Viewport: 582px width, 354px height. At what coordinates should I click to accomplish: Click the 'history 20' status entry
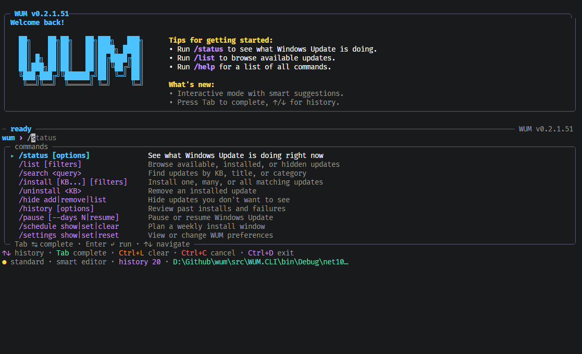pos(140,262)
